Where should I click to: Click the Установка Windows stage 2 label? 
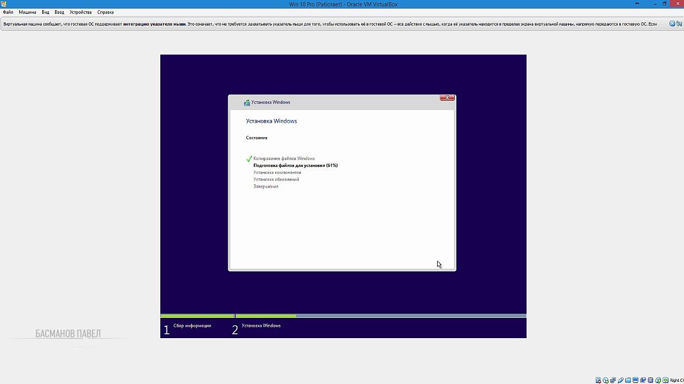coord(261,325)
